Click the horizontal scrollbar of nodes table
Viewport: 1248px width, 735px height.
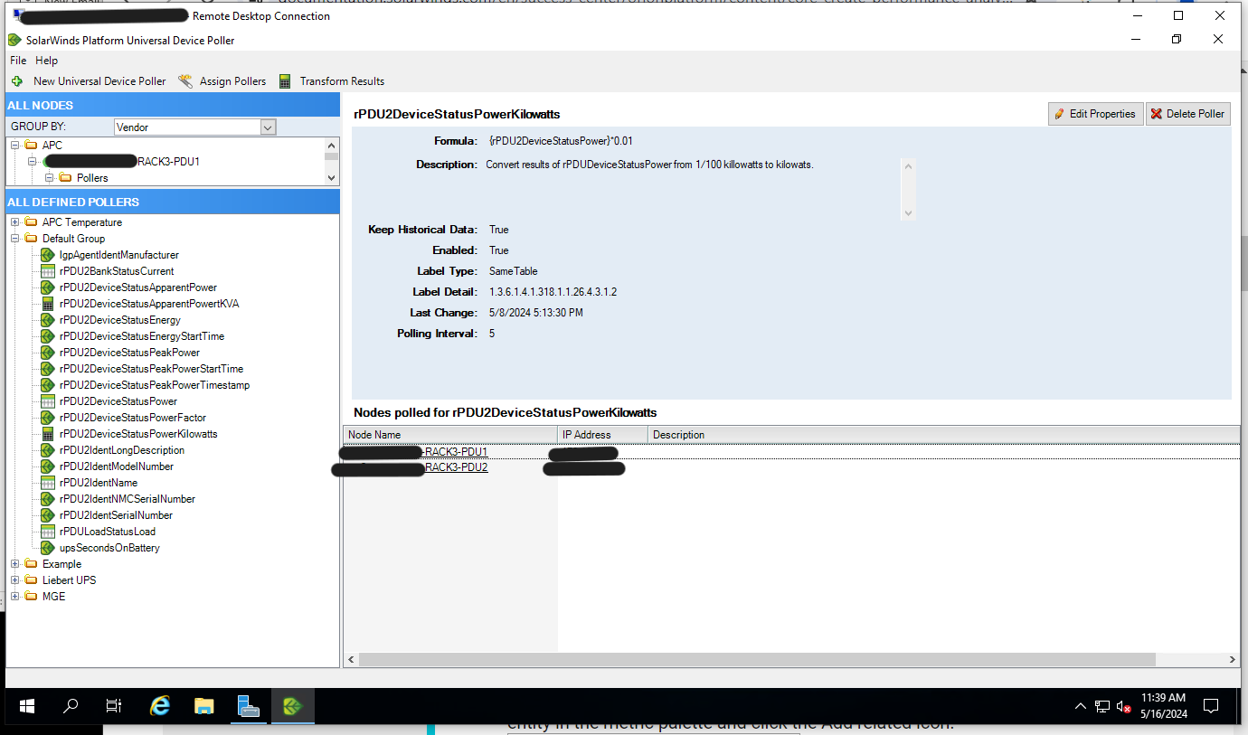(757, 660)
